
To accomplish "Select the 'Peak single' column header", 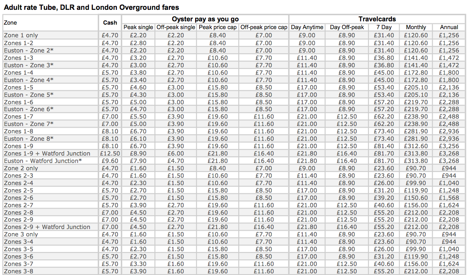I will point(138,27).
